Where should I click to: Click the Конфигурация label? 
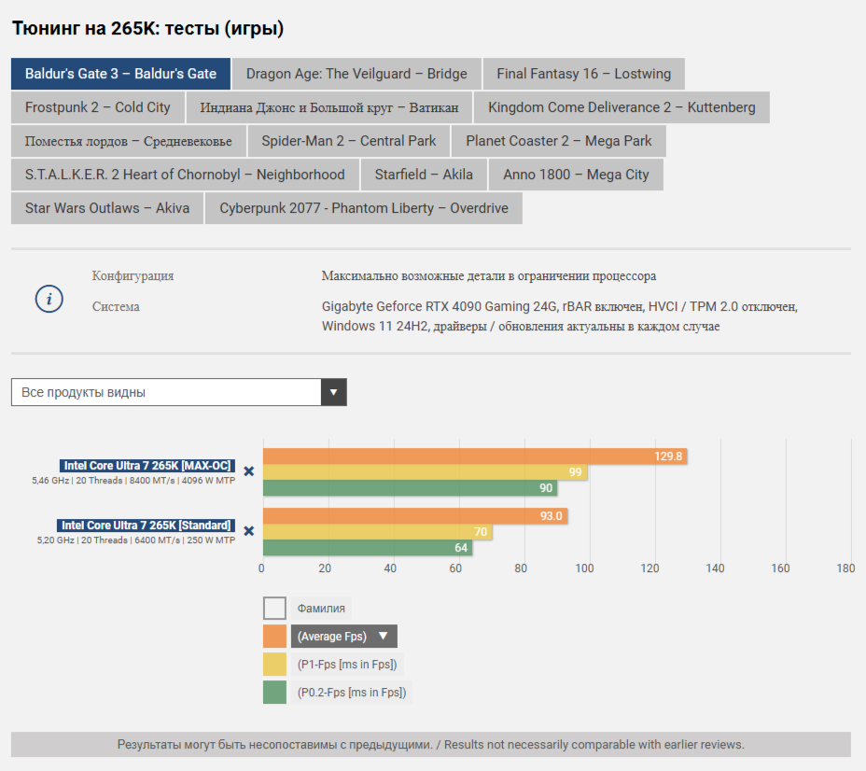(x=133, y=275)
